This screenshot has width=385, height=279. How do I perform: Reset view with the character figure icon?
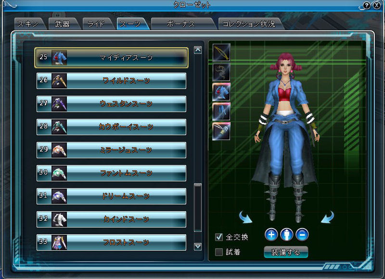[287, 235]
